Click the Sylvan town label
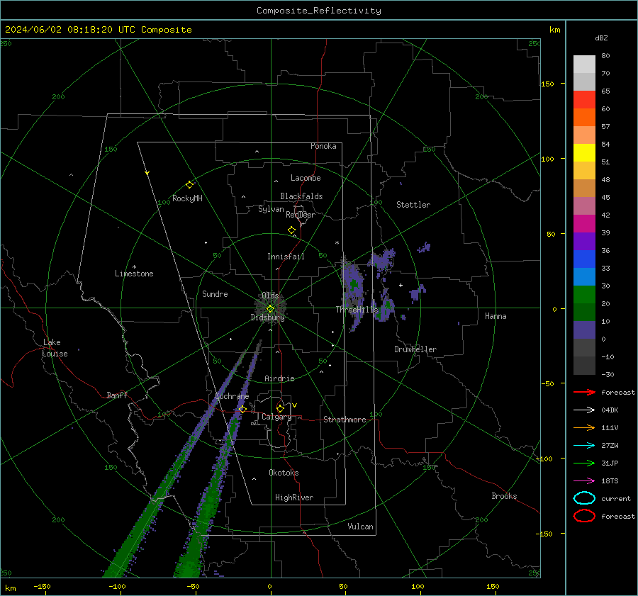Image resolution: width=638 pixels, height=596 pixels. click(271, 209)
